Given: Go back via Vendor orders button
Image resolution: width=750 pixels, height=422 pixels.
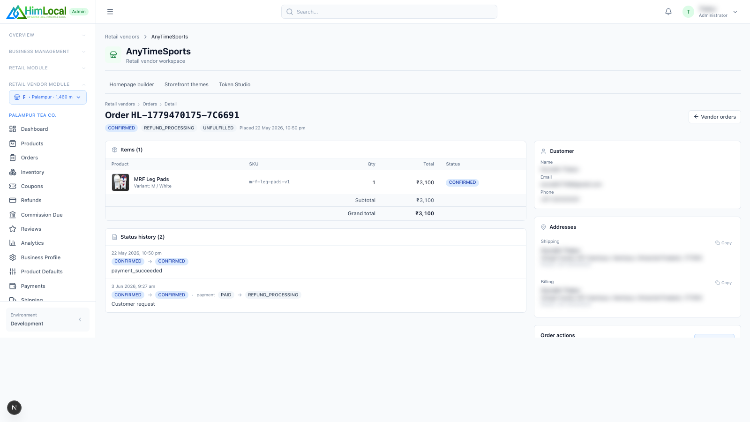Looking at the screenshot, I should (x=714, y=117).
